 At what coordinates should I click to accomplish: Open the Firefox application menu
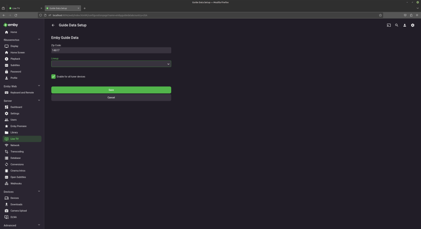pyautogui.click(x=418, y=15)
